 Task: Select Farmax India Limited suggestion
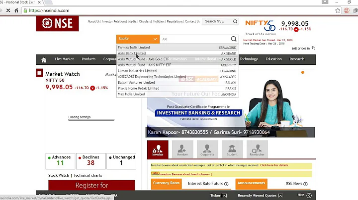(177, 48)
